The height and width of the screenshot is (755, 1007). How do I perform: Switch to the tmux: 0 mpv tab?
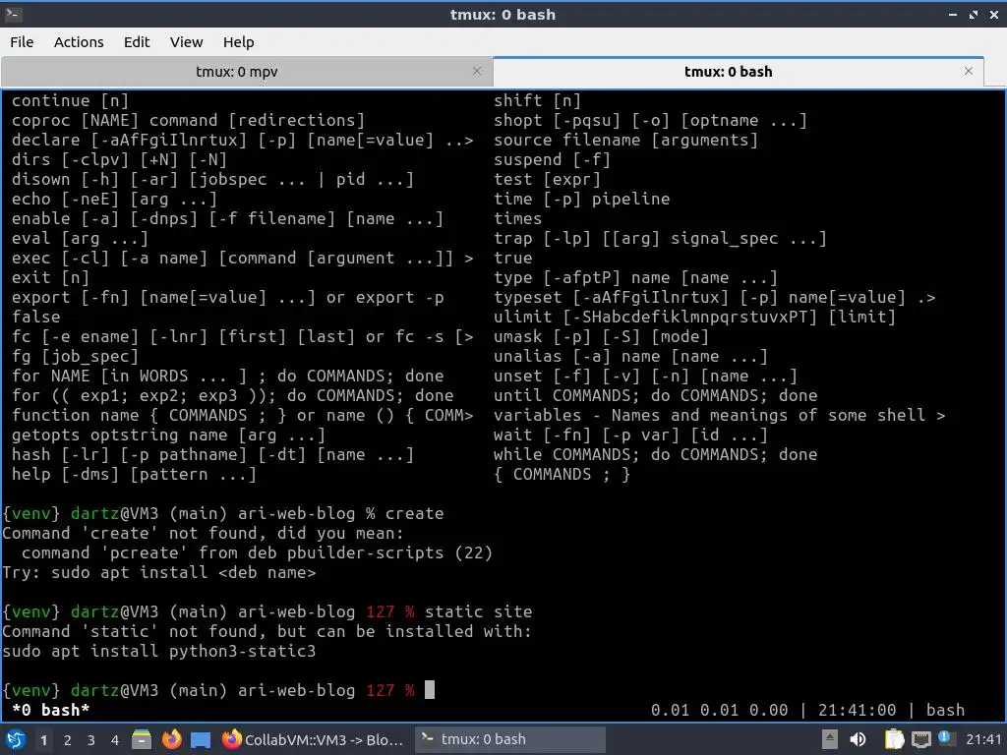(x=237, y=72)
